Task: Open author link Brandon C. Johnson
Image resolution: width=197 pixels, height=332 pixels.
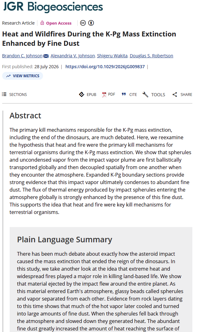Action: (22, 56)
